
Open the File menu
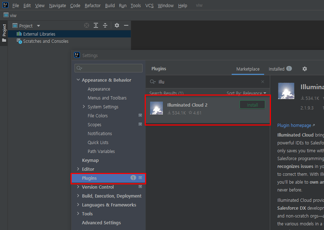tap(15, 6)
